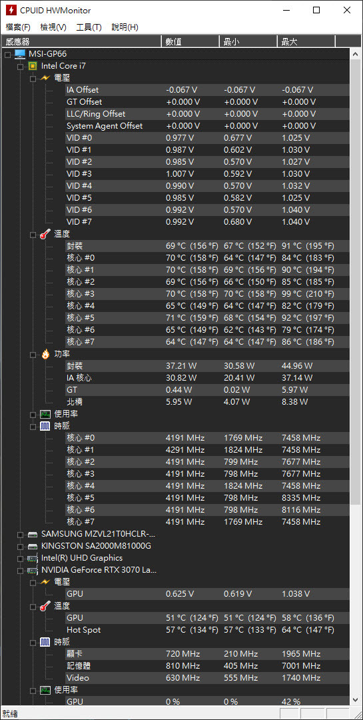Collapse the CPU 溫度 temperature section

click(33, 234)
